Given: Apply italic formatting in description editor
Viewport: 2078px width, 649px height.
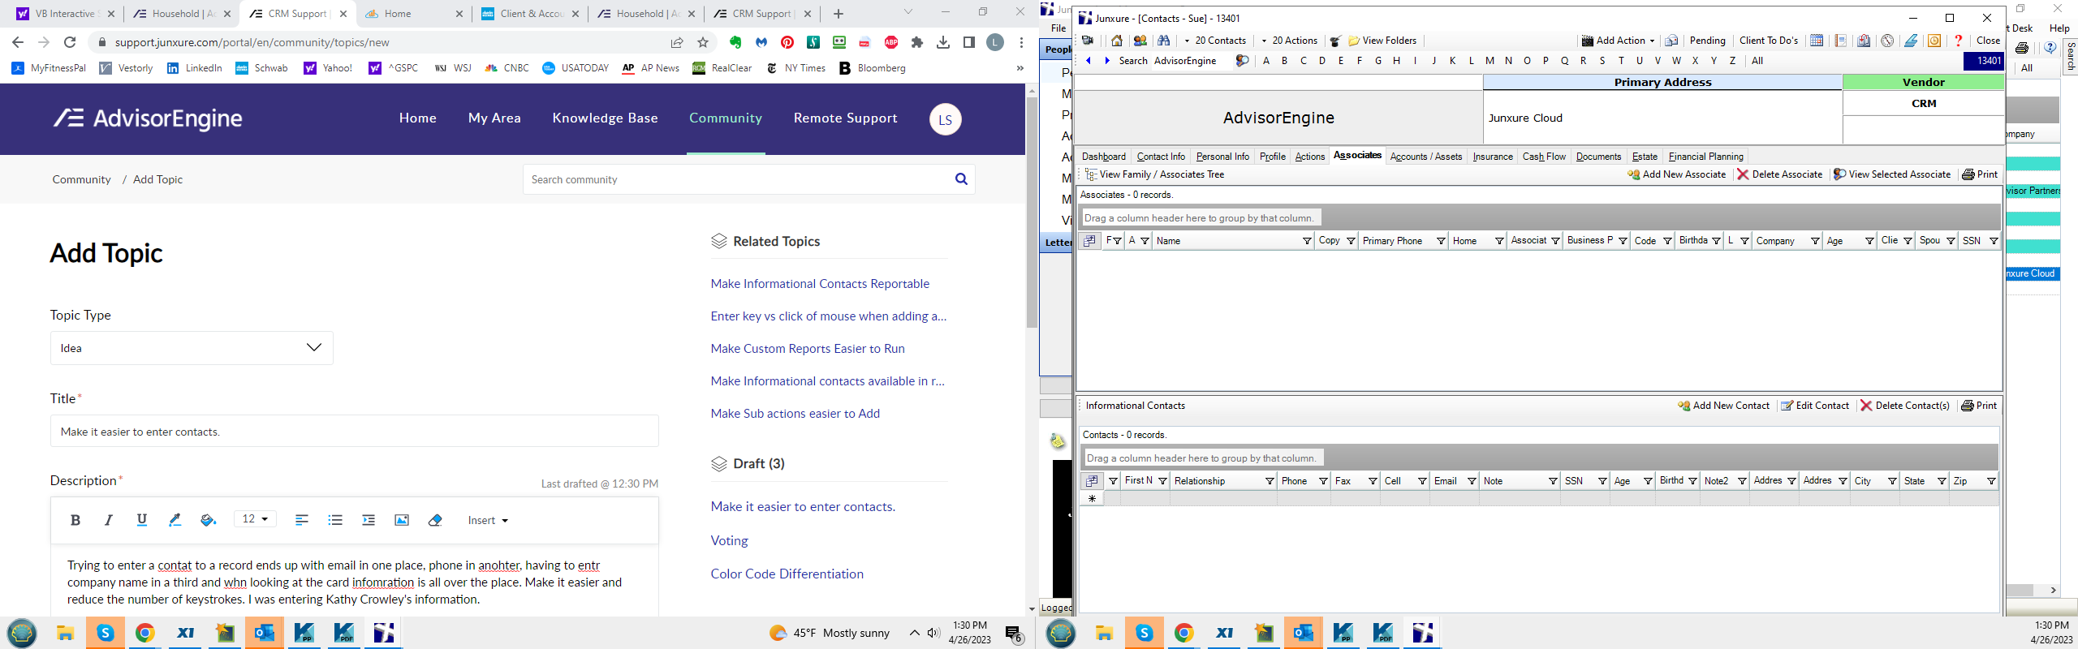Looking at the screenshot, I should tap(108, 520).
